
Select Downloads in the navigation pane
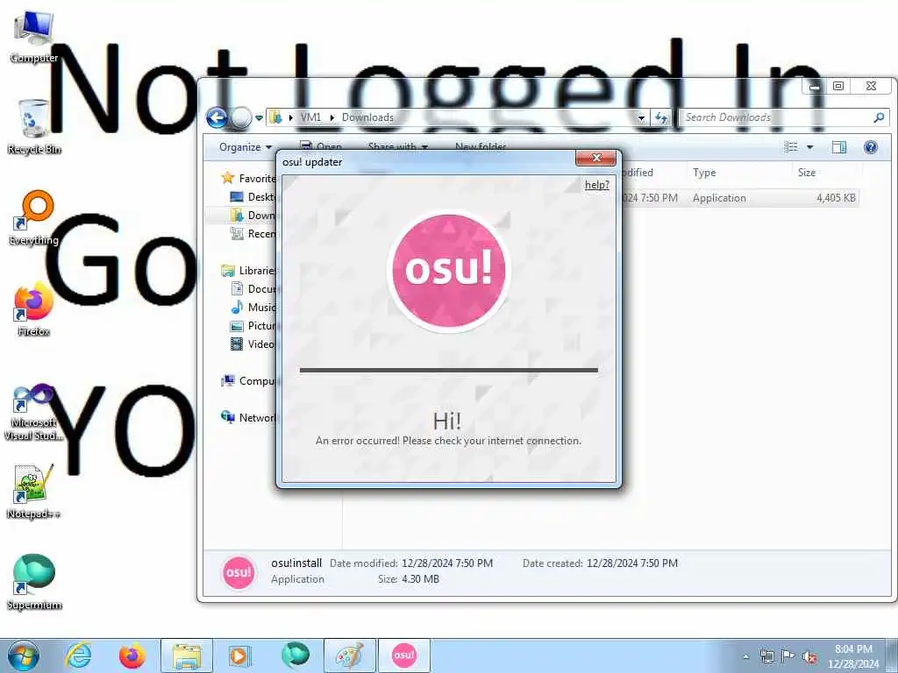[x=253, y=216]
